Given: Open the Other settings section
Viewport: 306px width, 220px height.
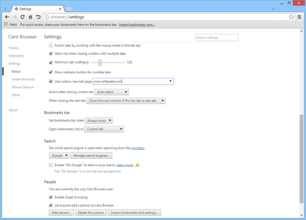Looking at the screenshot, I should click(x=16, y=95).
